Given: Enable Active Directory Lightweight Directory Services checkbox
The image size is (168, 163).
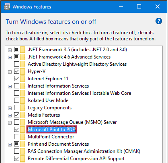Looking at the screenshot, I should [16, 64].
